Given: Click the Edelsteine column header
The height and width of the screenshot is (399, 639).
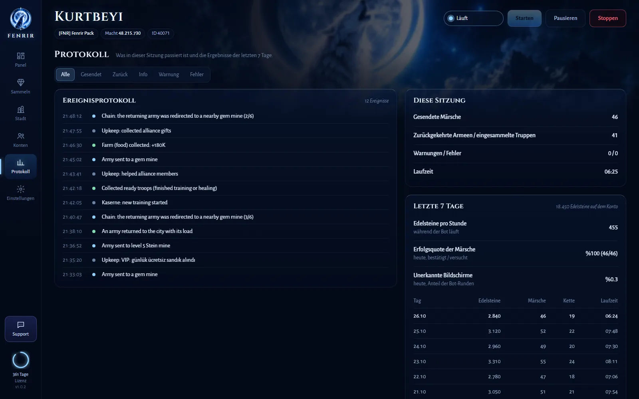Looking at the screenshot, I should (489, 301).
